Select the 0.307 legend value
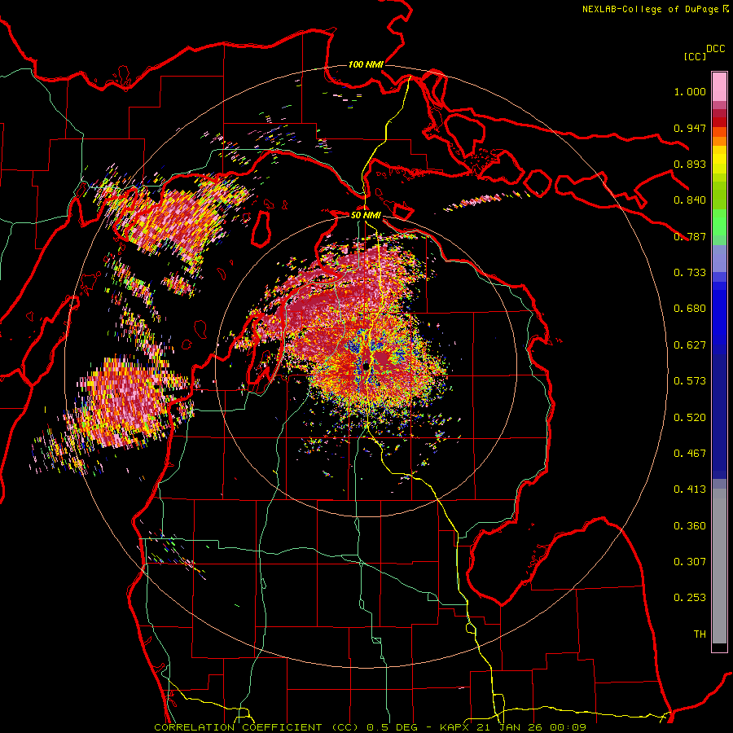The image size is (733, 733). point(690,562)
